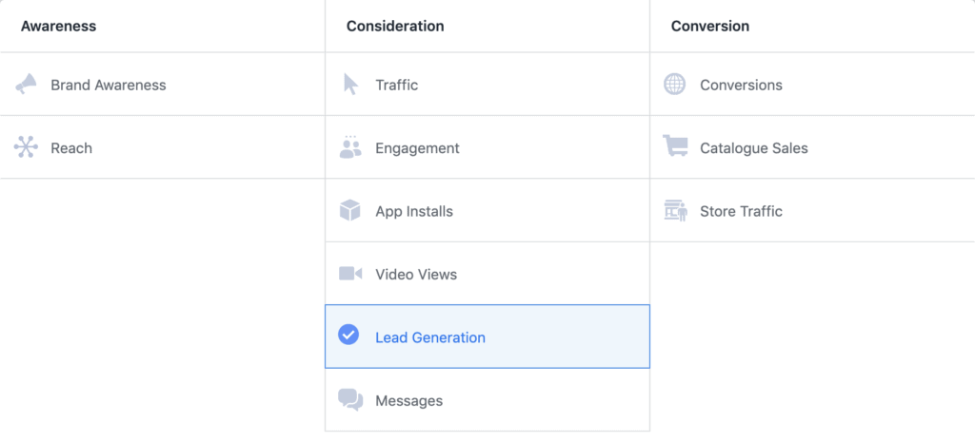The width and height of the screenshot is (975, 442).
Task: Click the Reach network icon
Action: 26,147
